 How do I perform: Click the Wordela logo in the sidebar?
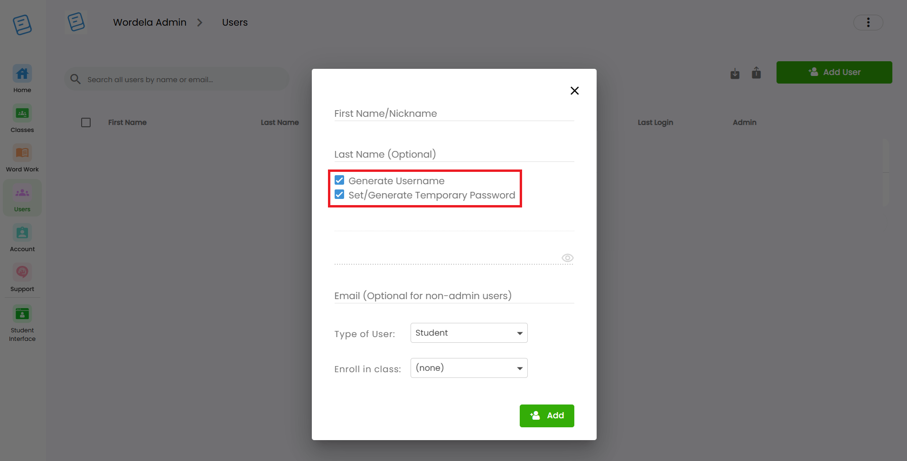22,24
